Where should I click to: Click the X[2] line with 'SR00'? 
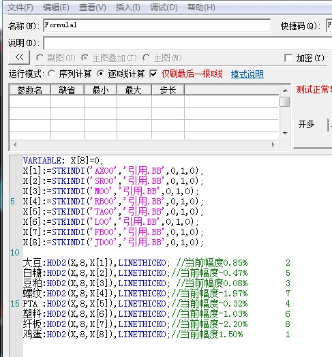(113, 181)
